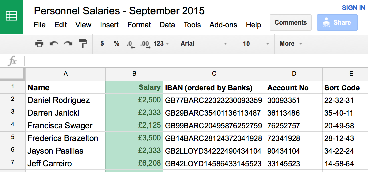
Task: Increase decimal places button
Action: 145,44
